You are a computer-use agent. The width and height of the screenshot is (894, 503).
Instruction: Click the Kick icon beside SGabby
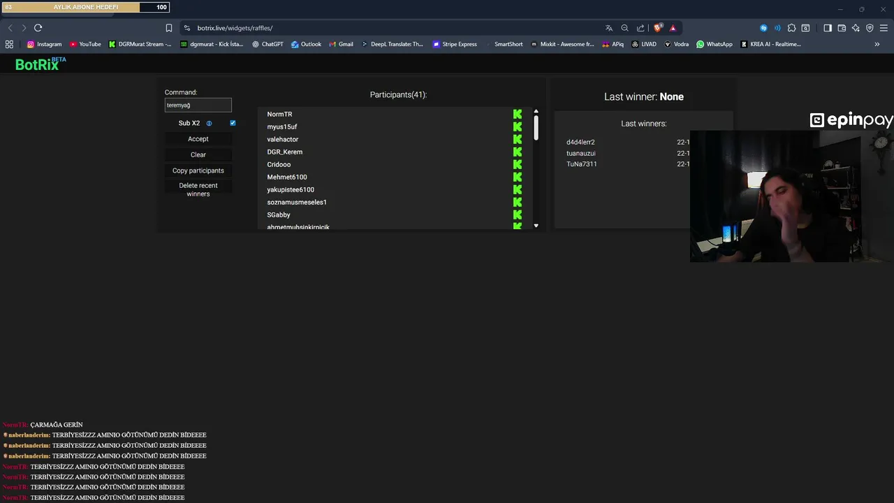518,214
